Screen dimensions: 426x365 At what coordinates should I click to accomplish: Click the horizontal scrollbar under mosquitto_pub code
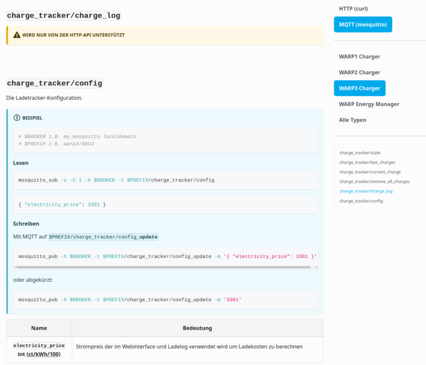(x=162, y=267)
